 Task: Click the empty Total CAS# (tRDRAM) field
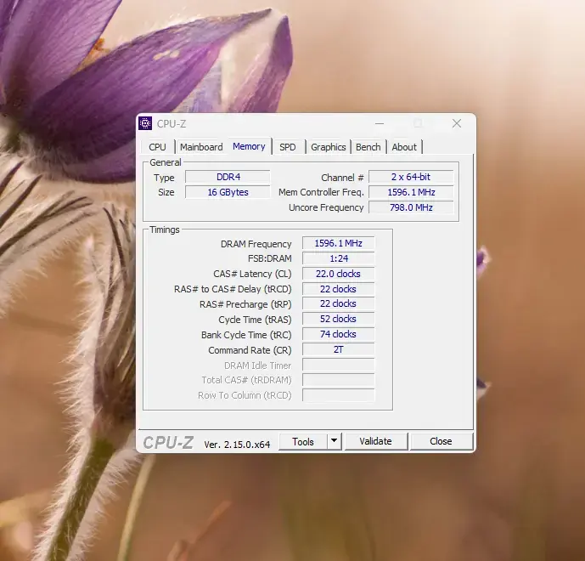coord(339,380)
